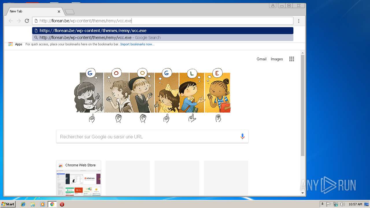Close the New Tab tab

59,12
